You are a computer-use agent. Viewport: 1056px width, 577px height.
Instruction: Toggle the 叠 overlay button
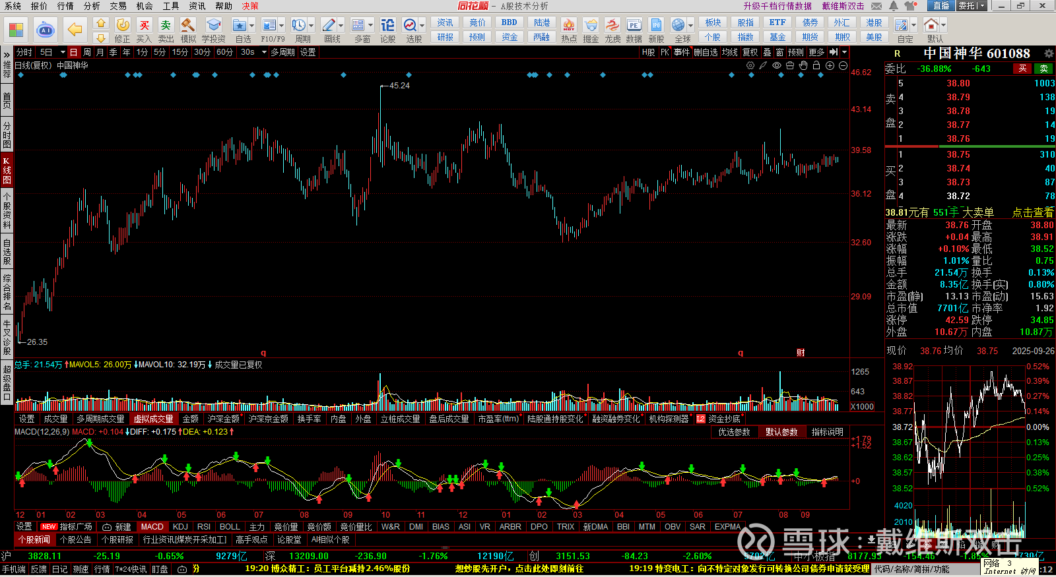click(x=767, y=52)
